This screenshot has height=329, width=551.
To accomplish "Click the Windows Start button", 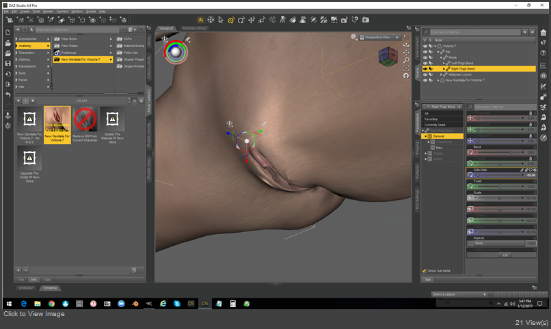I will 9,304.
